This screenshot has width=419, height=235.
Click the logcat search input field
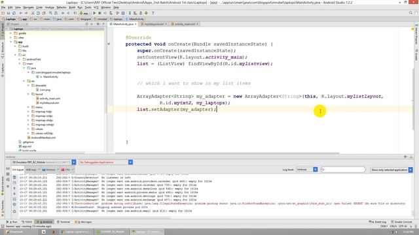pyautogui.click(x=343, y=170)
